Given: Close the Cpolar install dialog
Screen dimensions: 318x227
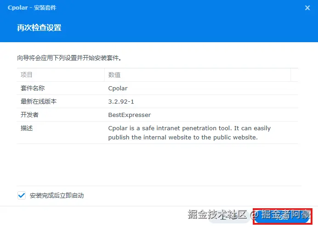Looking at the screenshot, I should coord(307,8).
